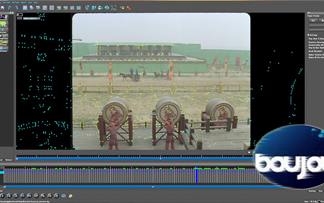Viewport: 324px width, 203px height.
Task: Click the Save project toolbar icon
Action: point(2,8)
